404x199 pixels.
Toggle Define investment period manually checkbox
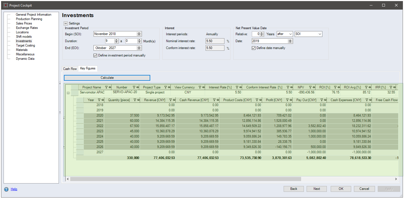95,55
